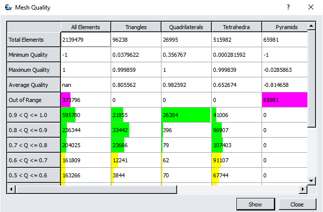Click the magenta Pyramids out-of-range cell 65981
This screenshot has height=212, width=323.
pyautogui.click(x=284, y=100)
